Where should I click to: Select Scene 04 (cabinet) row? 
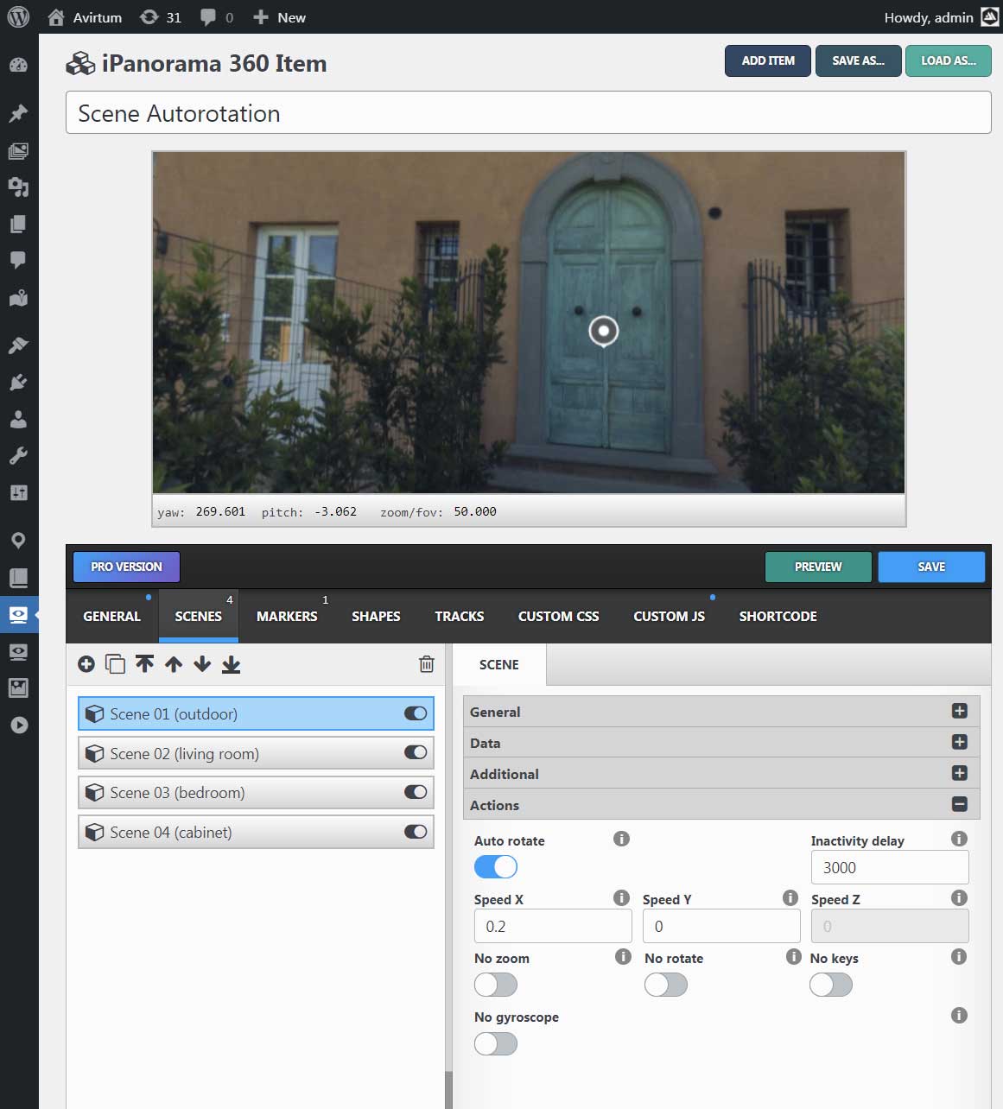(x=256, y=833)
